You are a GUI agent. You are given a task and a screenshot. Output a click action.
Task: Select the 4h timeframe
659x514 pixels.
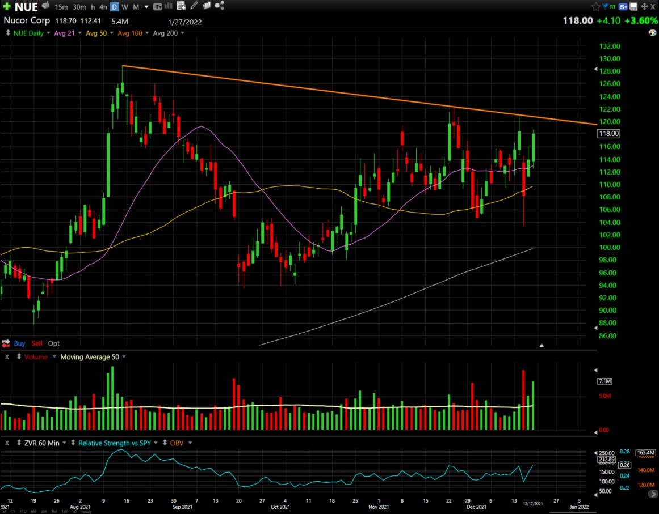click(x=103, y=7)
